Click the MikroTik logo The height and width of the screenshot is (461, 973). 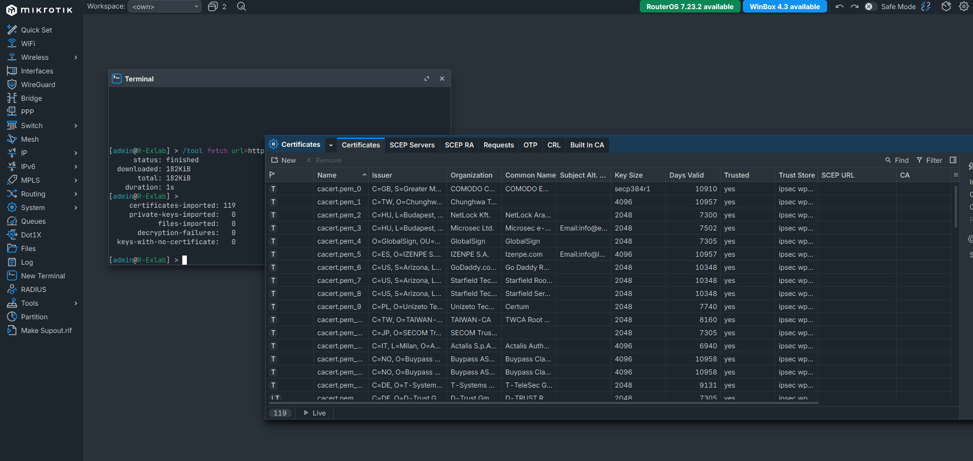[x=39, y=10]
